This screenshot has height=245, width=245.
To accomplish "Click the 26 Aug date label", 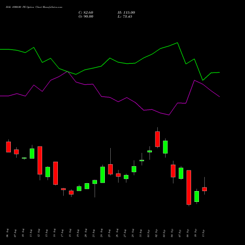I will pyautogui.click(x=117, y=233).
